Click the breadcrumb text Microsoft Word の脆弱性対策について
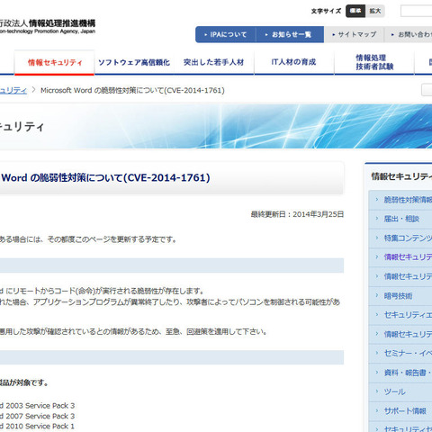Image resolution: width=432 pixels, height=432 pixels. [x=132, y=90]
